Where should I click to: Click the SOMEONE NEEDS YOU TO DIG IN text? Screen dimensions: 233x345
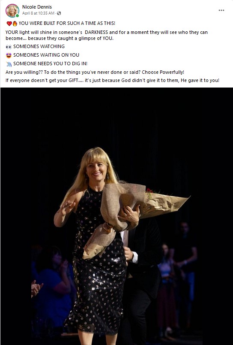pyautogui.click(x=50, y=64)
